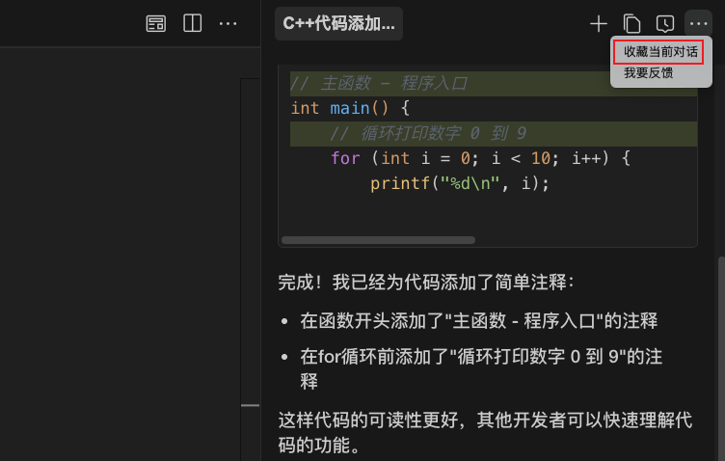The width and height of the screenshot is (725, 461).
Task: Open the editor's three-dot more actions menu
Action: [x=228, y=23]
